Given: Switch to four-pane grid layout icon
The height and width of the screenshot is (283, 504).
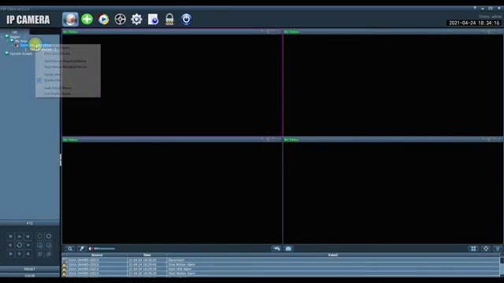Looking at the screenshot, I should [x=473, y=248].
